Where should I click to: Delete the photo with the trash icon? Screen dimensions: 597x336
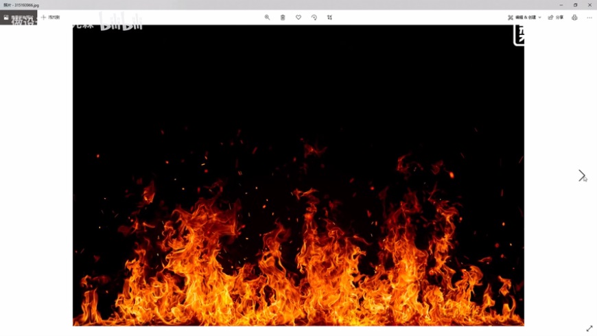click(283, 17)
